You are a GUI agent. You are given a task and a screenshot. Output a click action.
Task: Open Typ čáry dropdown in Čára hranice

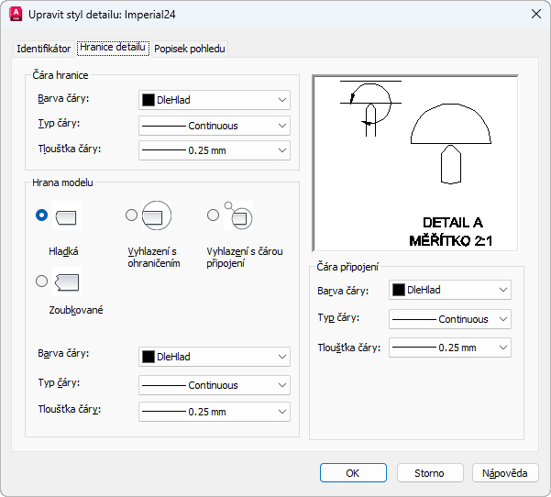215,126
